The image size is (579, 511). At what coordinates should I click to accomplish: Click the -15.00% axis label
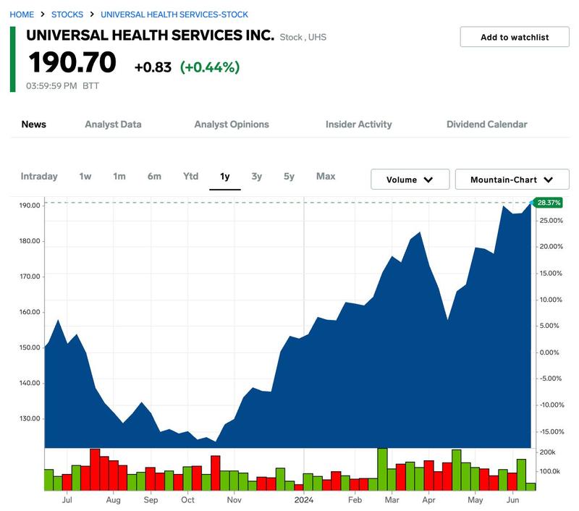tap(551, 431)
